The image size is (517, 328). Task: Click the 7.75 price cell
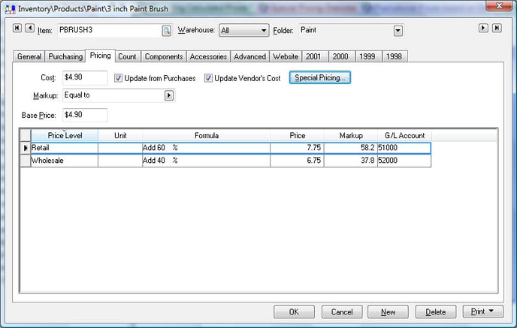coord(297,148)
